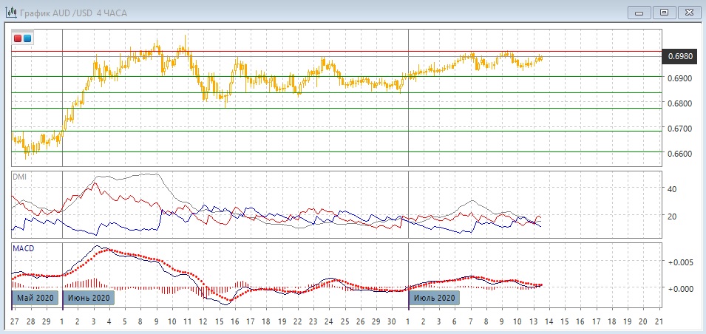Click date 21 on the time axis
The width and height of the screenshot is (706, 334).
[658, 323]
